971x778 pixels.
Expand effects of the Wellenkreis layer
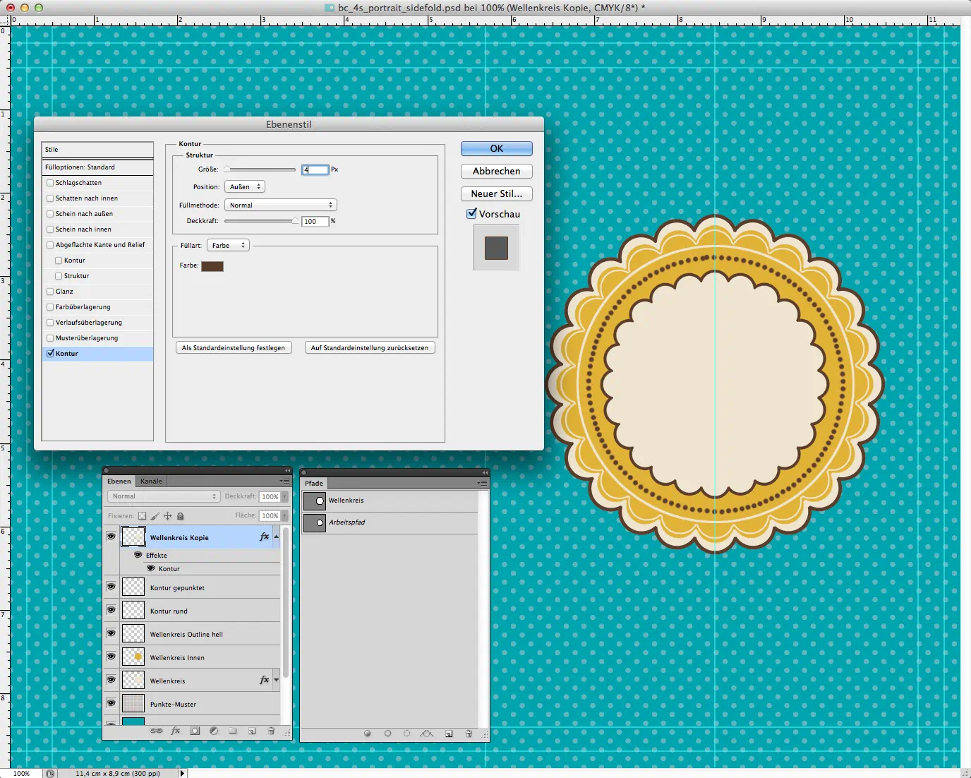click(x=276, y=681)
